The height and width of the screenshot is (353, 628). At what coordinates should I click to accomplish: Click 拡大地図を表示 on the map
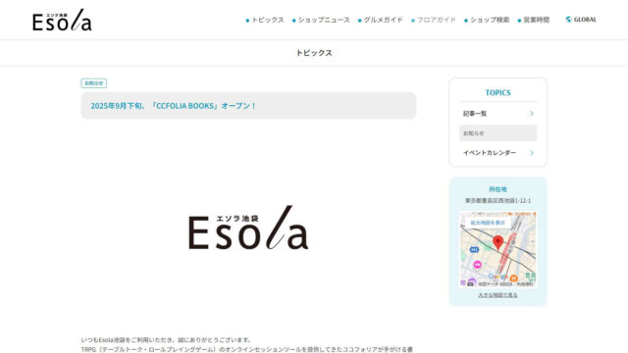tap(488, 223)
